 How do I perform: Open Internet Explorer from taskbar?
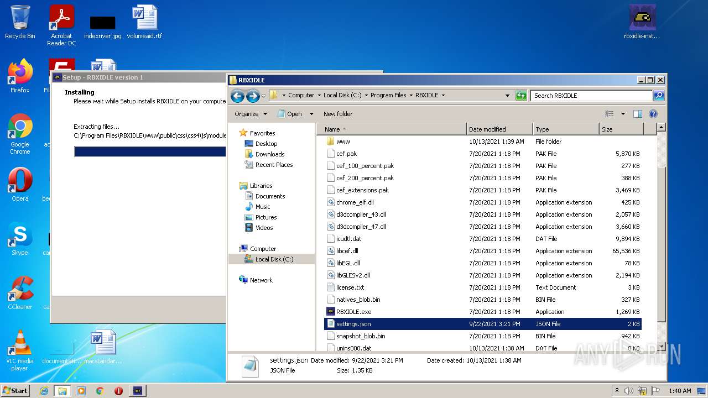point(44,391)
